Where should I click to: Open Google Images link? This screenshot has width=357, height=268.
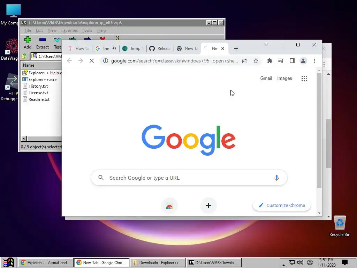tap(284, 79)
